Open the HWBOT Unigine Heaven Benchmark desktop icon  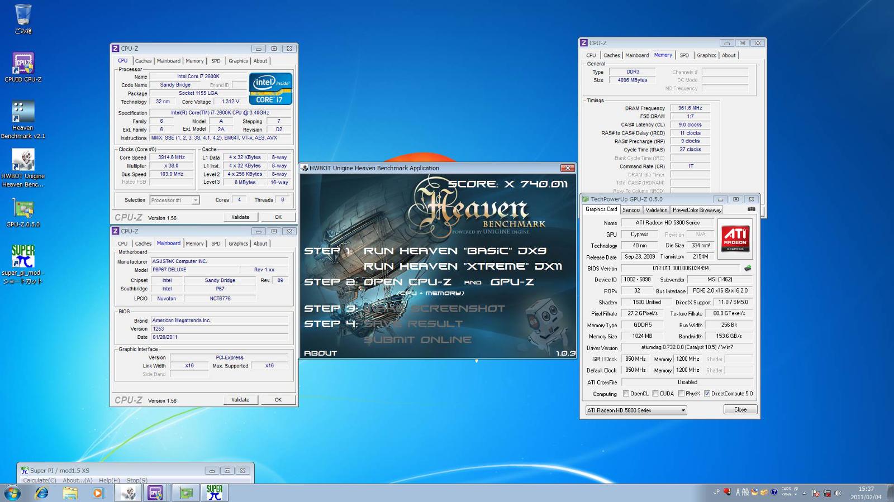point(23,168)
